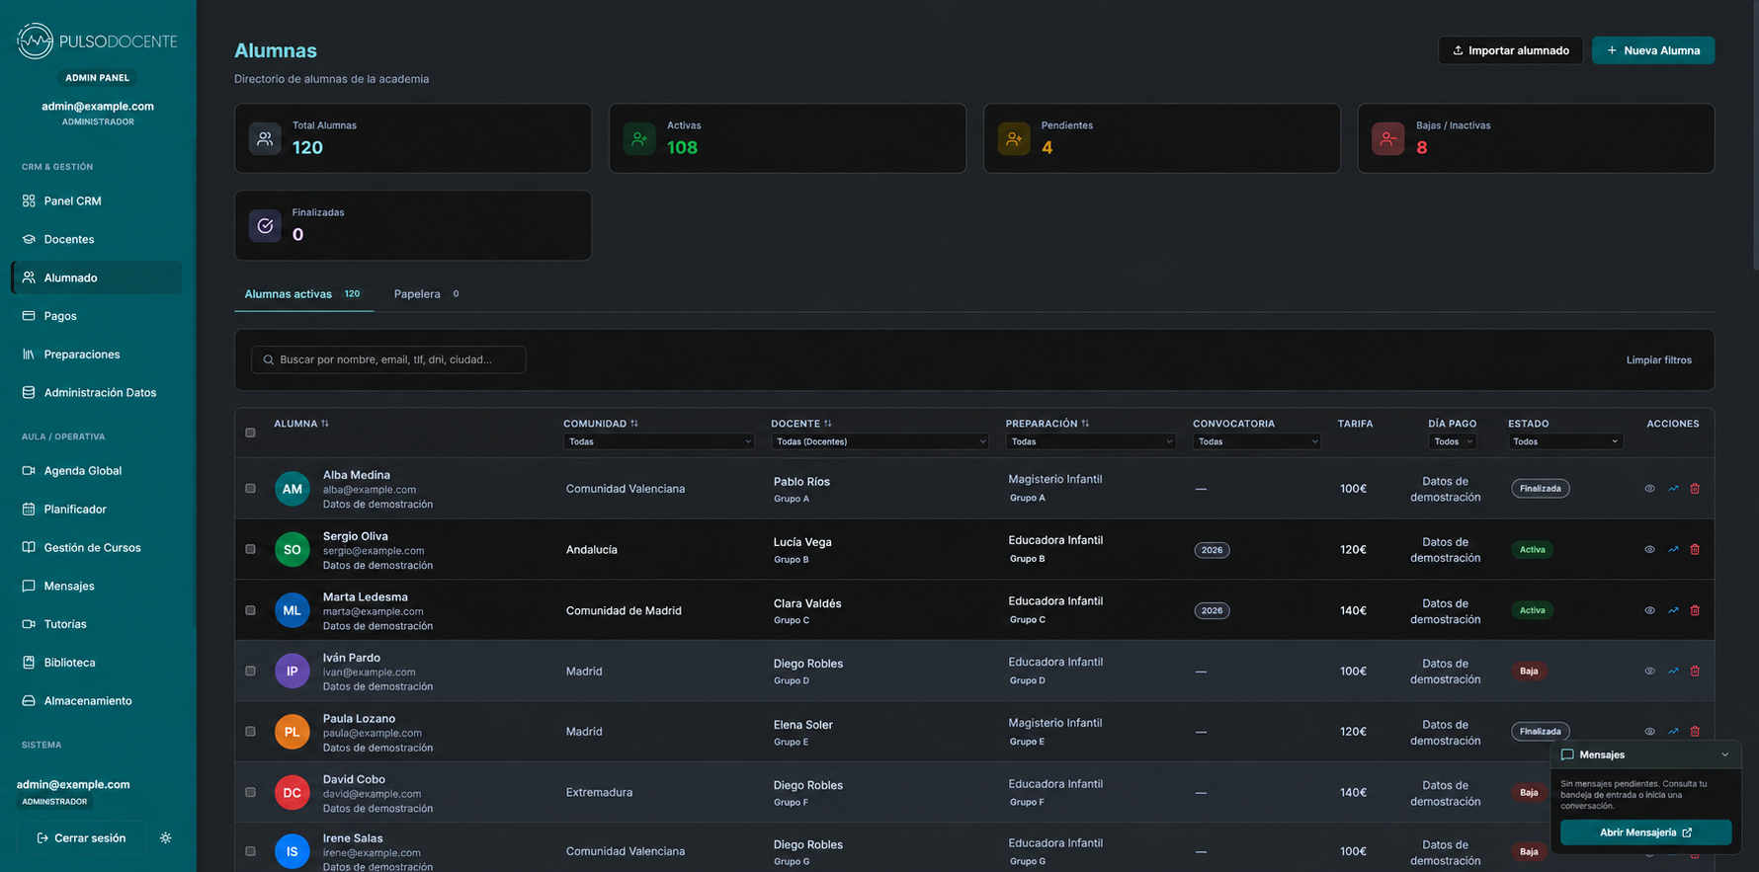
Task: Click the Importar alumnado button
Action: pyautogui.click(x=1511, y=50)
